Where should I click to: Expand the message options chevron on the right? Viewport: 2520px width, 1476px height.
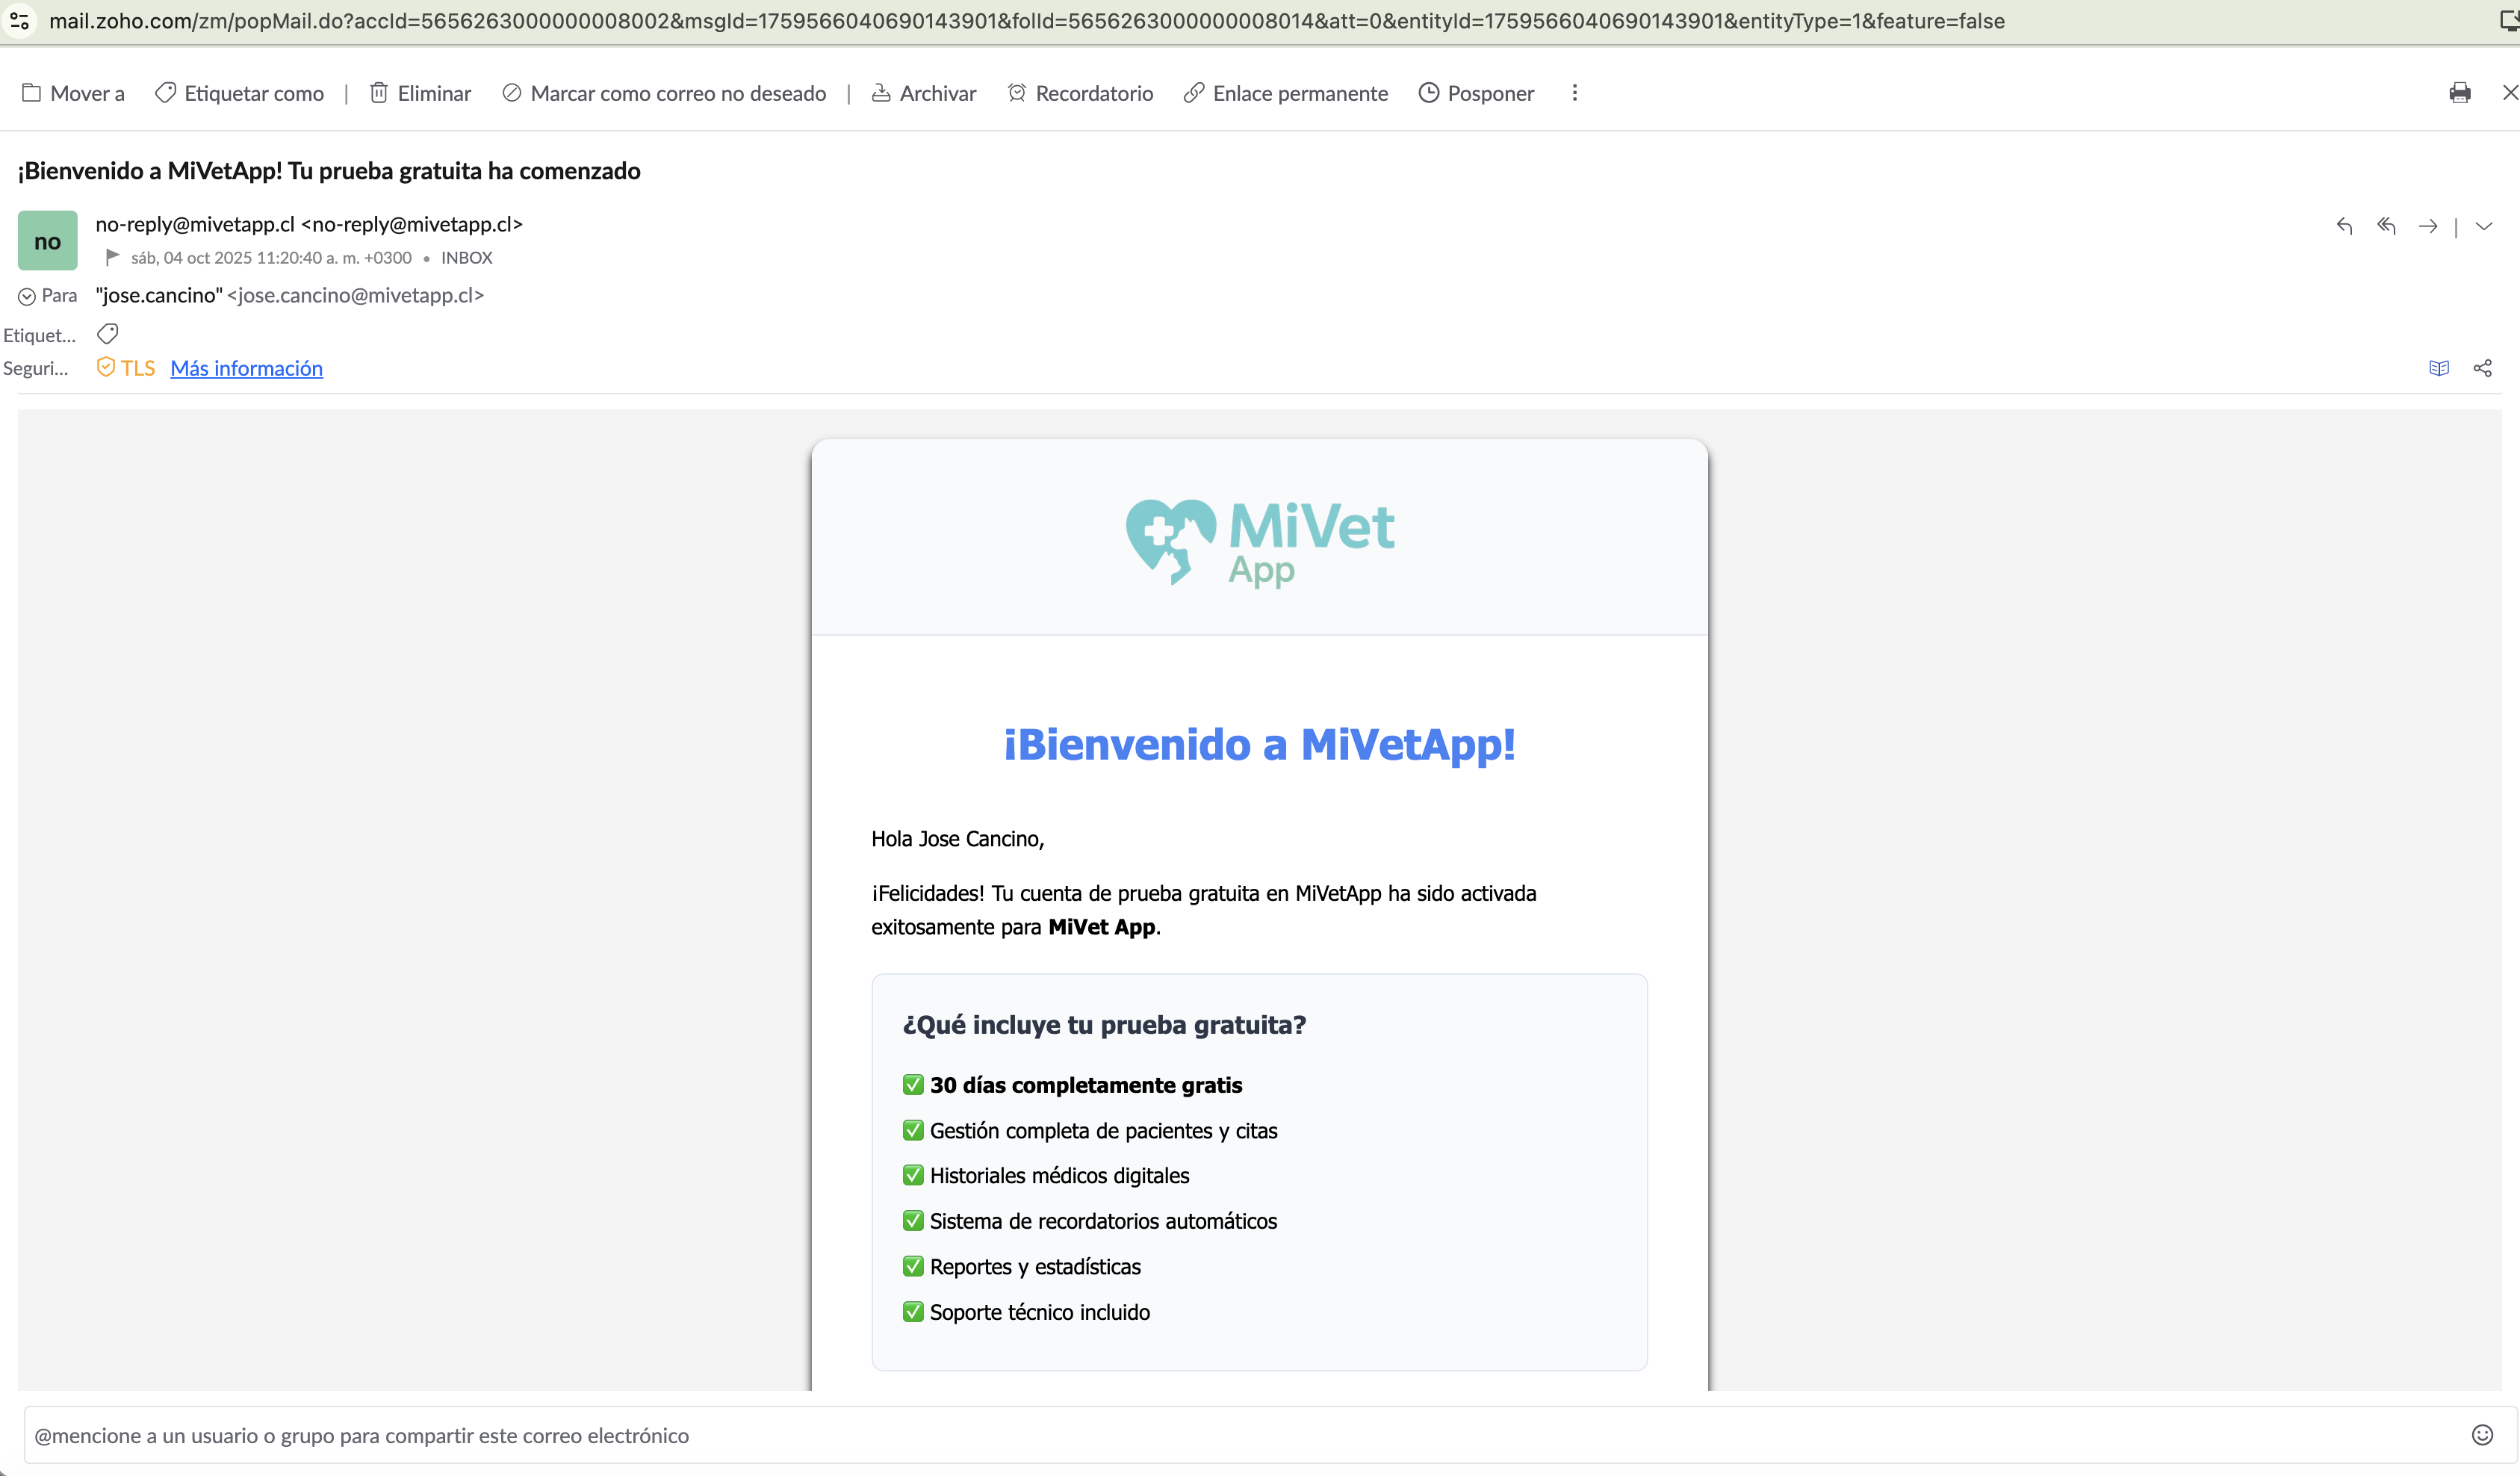tap(2484, 226)
